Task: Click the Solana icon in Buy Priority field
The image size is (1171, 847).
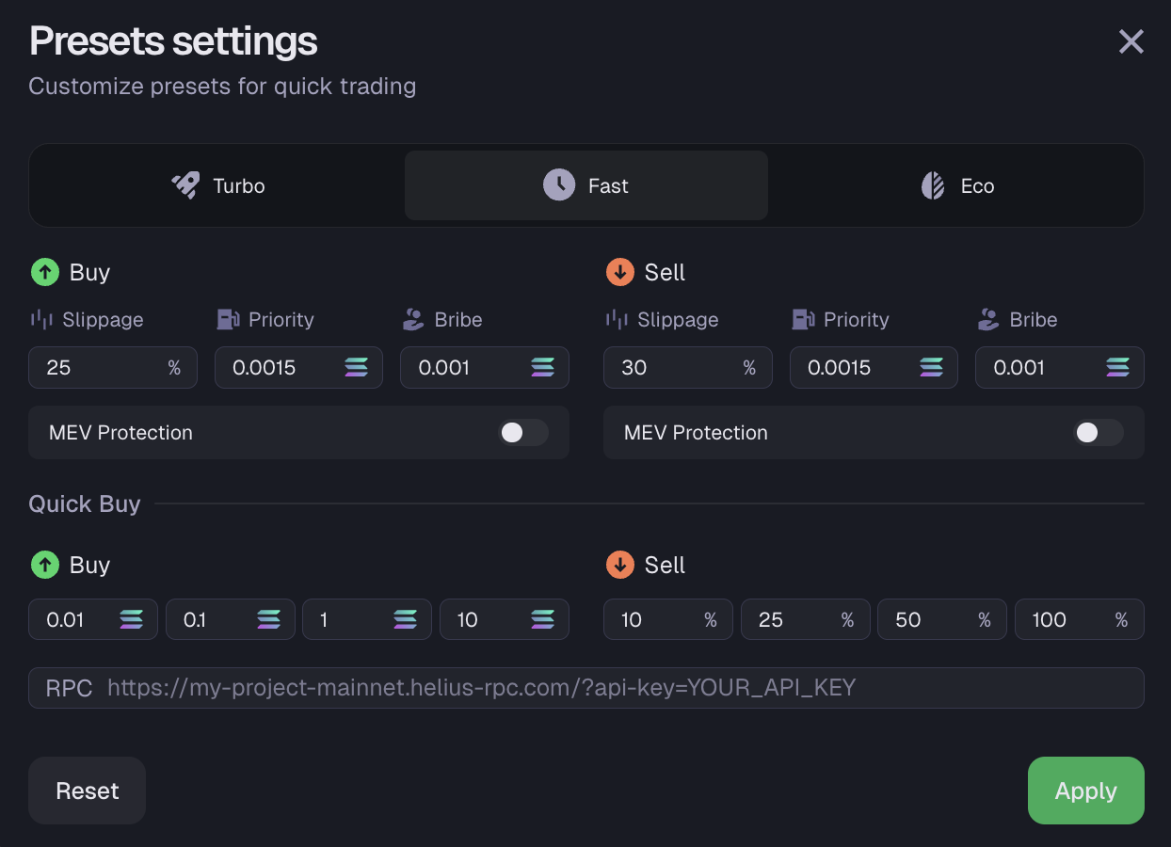Action: pos(357,368)
